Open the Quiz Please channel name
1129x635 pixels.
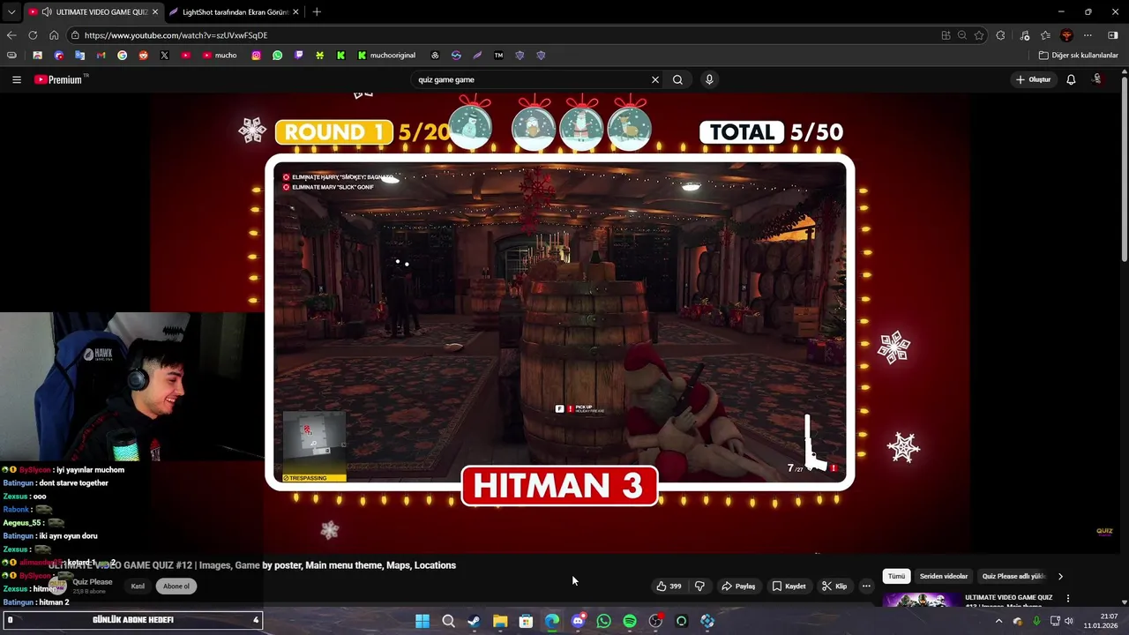93,582
